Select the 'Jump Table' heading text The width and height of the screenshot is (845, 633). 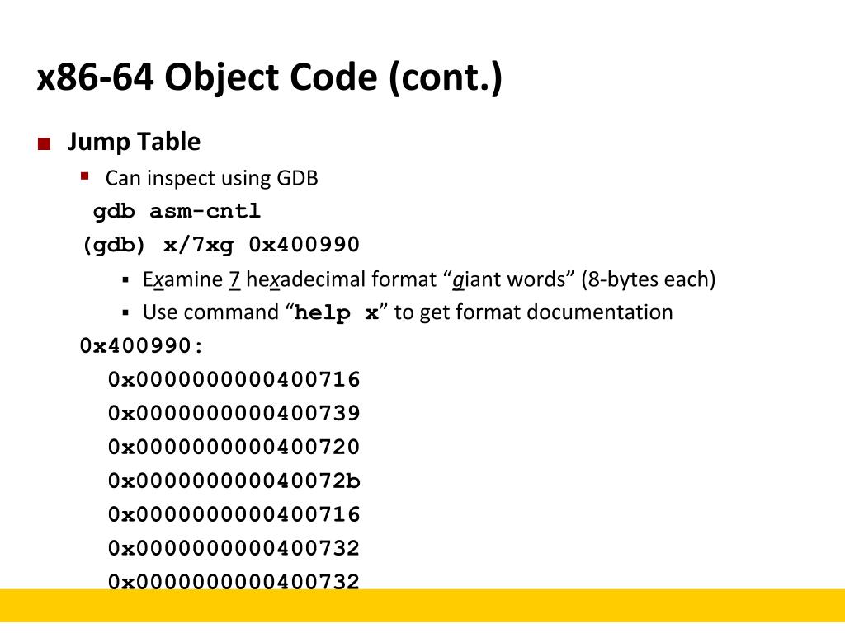click(134, 142)
